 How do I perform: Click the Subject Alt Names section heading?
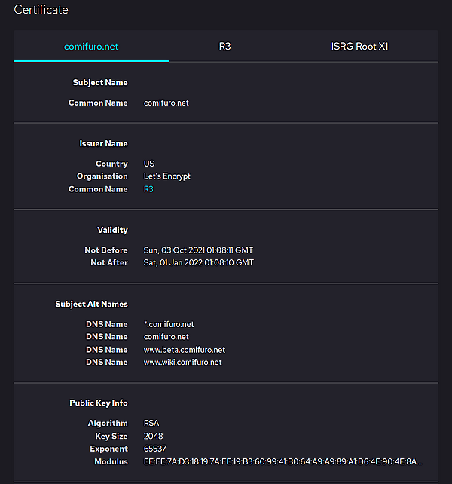91,304
